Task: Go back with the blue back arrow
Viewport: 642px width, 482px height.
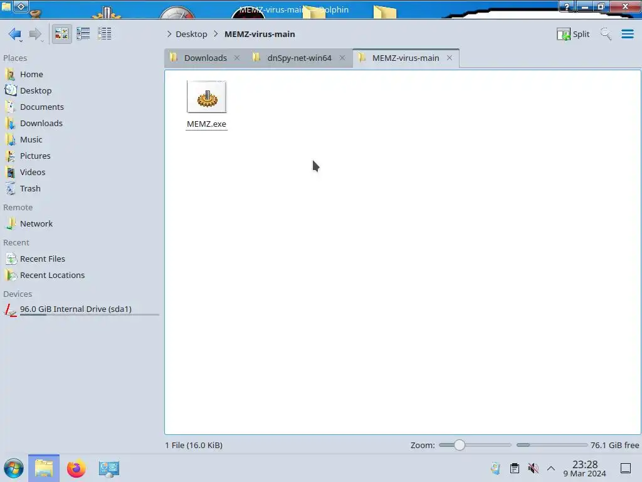Action: [15, 34]
